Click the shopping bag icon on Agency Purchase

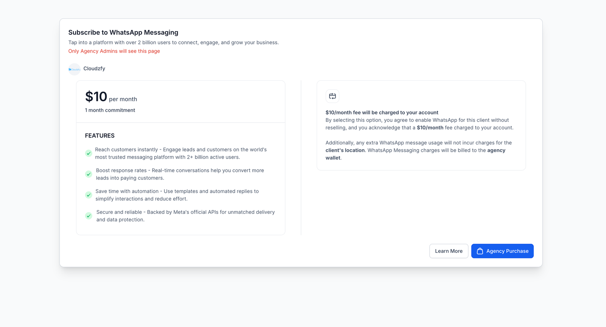(x=480, y=251)
